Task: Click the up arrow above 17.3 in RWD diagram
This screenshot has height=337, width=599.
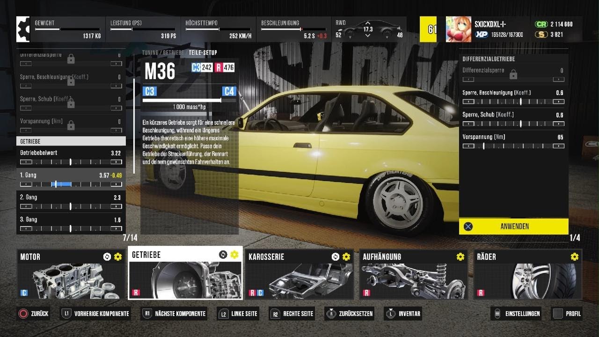Action: pyautogui.click(x=368, y=23)
